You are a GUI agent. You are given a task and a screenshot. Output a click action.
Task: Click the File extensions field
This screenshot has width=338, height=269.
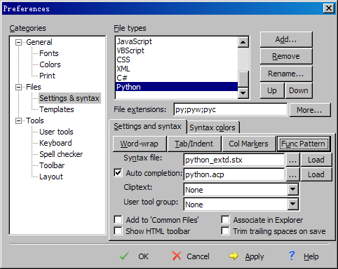pos(231,109)
